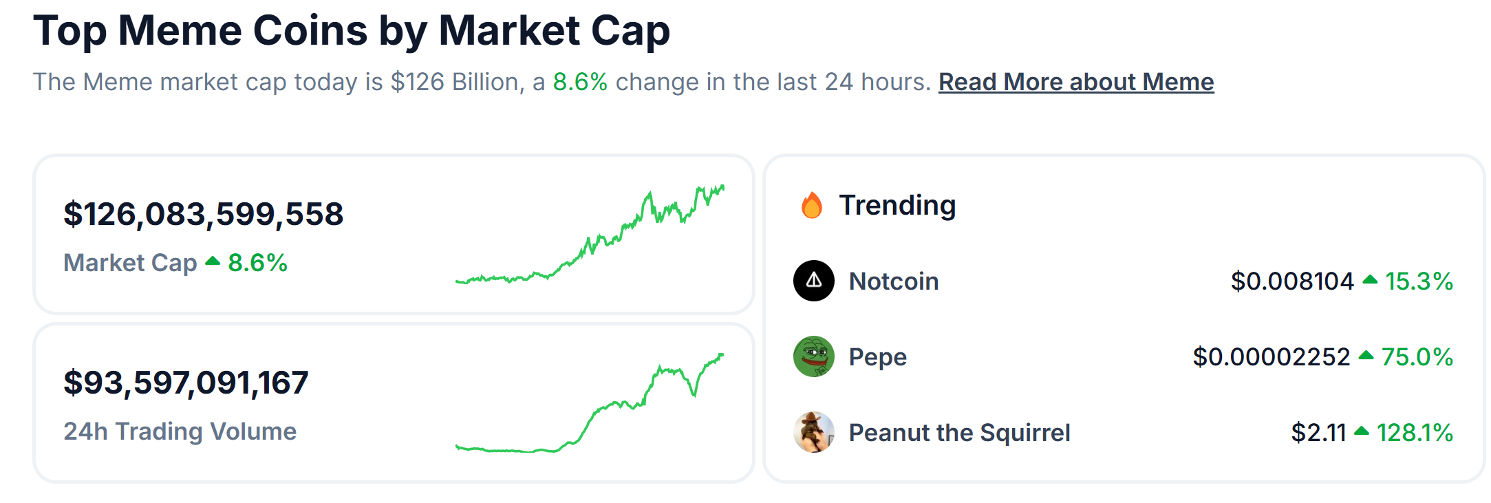
Task: Click the 24h trading volume sparkline chart
Action: click(x=590, y=406)
